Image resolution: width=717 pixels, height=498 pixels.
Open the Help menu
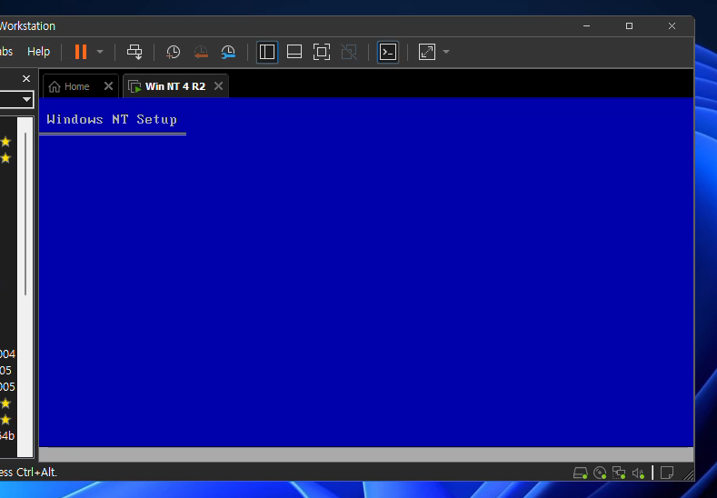click(x=38, y=52)
